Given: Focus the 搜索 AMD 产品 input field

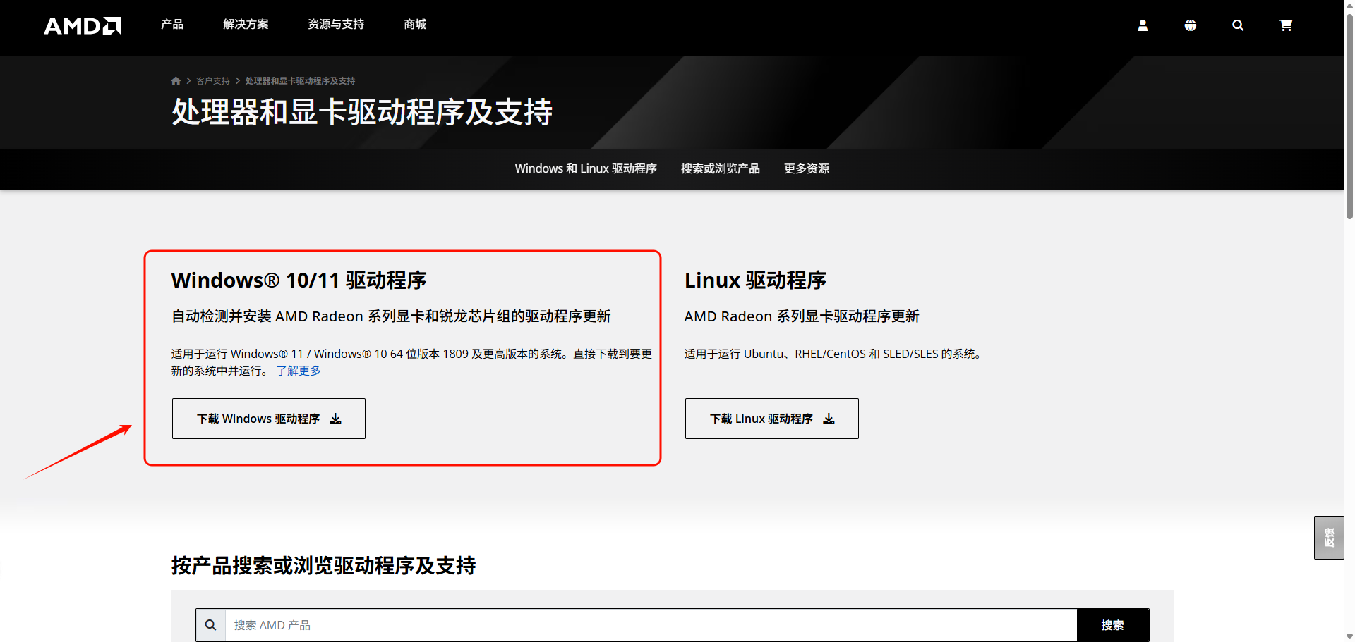Looking at the screenshot, I should (x=651, y=625).
